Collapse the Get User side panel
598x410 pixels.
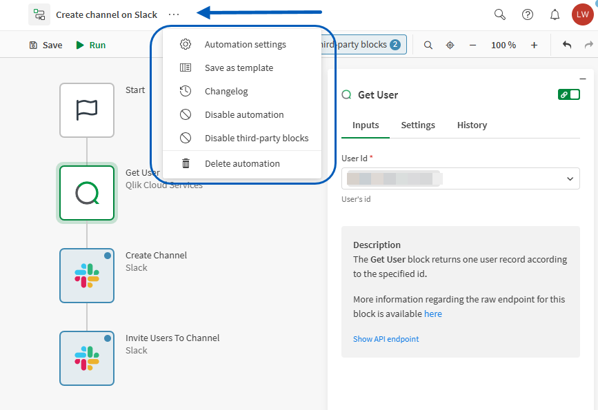pos(583,79)
